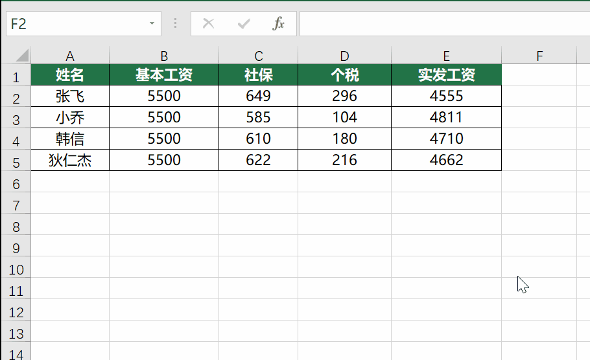
Task: Select column F header
Action: pyautogui.click(x=539, y=56)
